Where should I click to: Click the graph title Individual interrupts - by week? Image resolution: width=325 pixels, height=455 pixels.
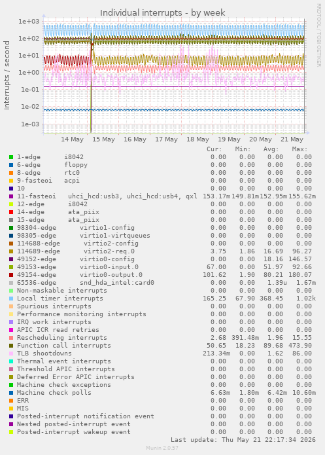pos(162,13)
